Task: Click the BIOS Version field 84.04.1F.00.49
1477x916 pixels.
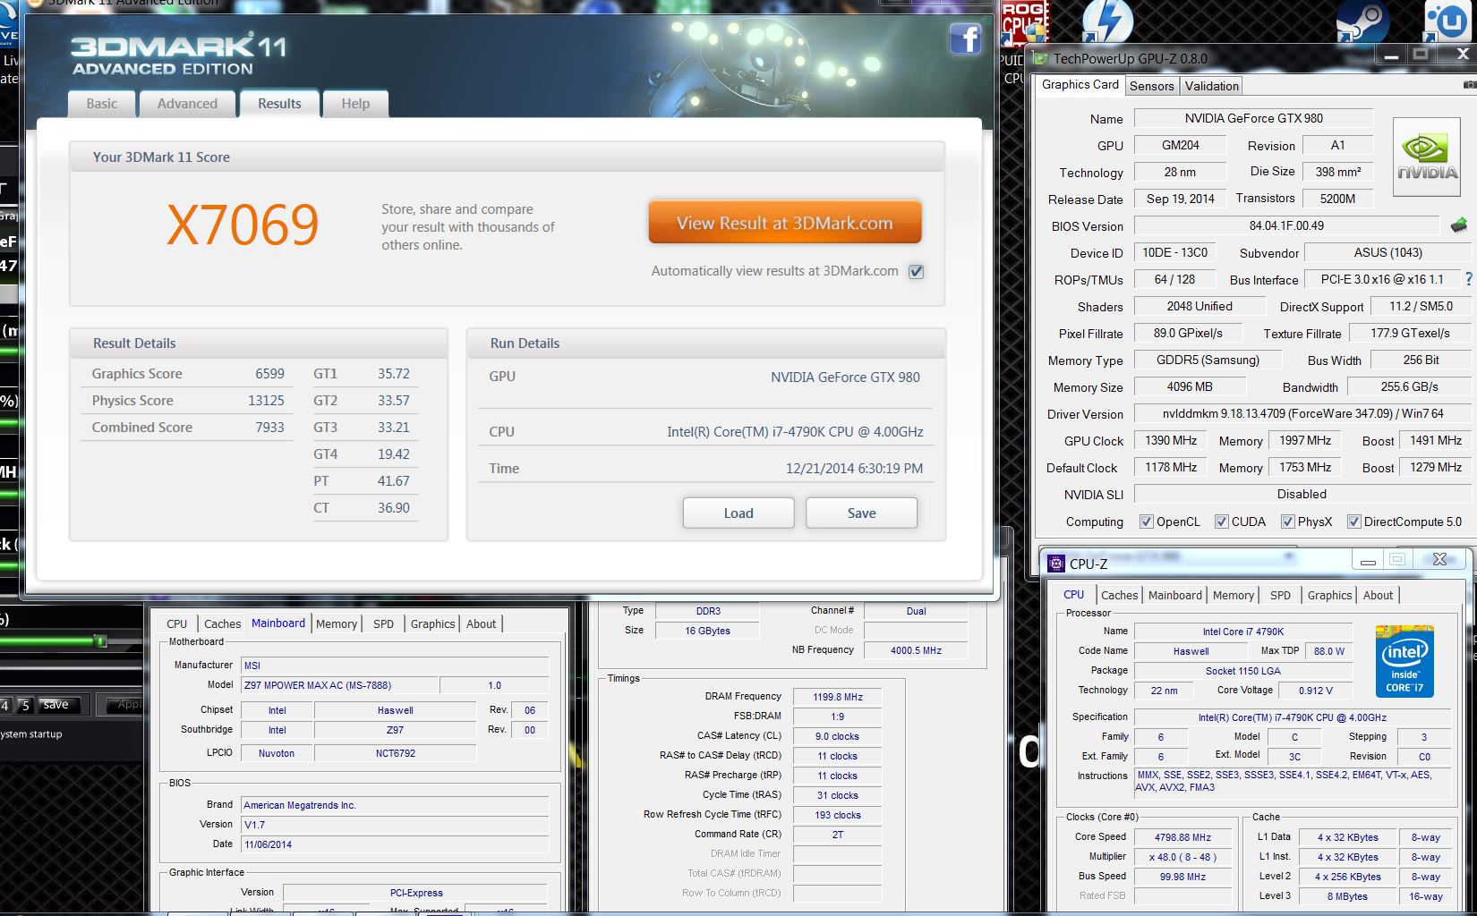Action: 1285,225
